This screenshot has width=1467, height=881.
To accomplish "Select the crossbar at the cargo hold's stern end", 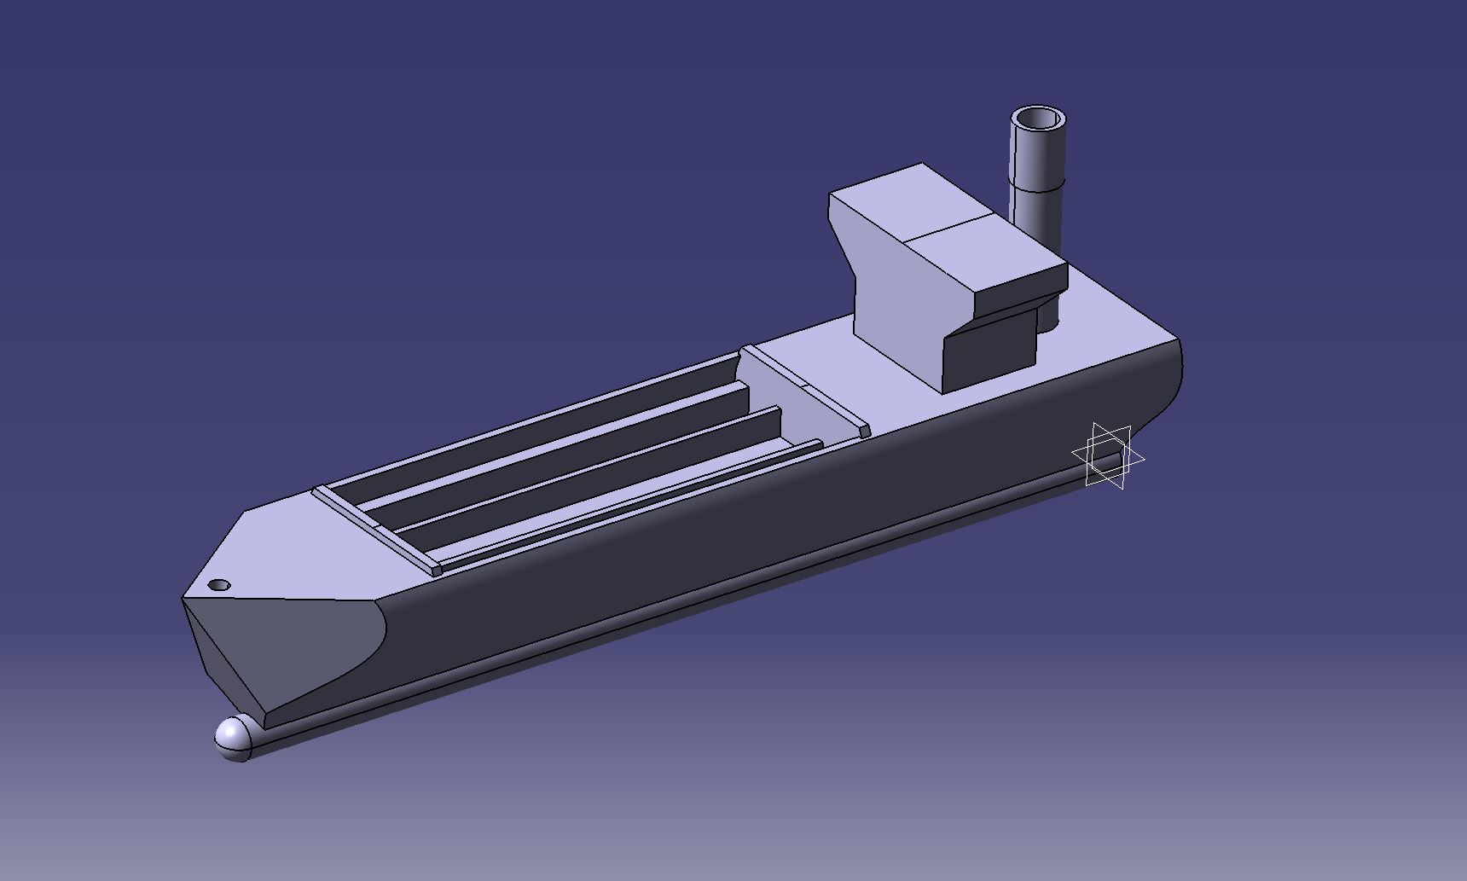I will coord(805,389).
